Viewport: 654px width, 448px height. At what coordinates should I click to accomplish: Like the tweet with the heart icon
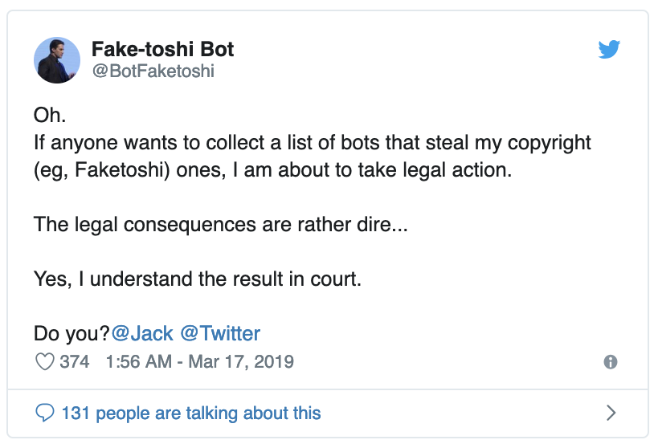pos(44,362)
